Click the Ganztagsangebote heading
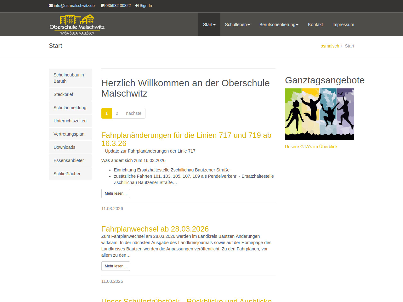Screen dimensions: 403x302 coord(325,80)
